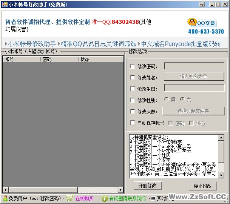This screenshot has width=230, height=204.
Task: Click the 停止修改 button
Action: tap(203, 186)
